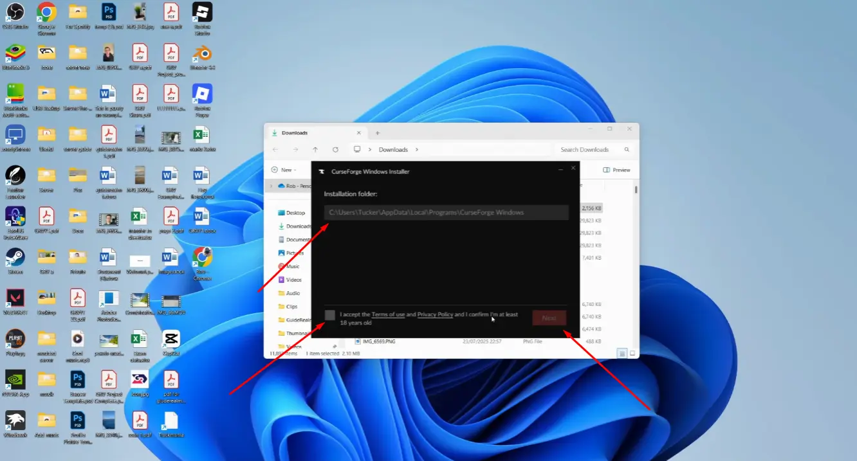Select the Blender desktop shortcut
Image resolution: width=857 pixels, height=461 pixels.
pos(202,57)
